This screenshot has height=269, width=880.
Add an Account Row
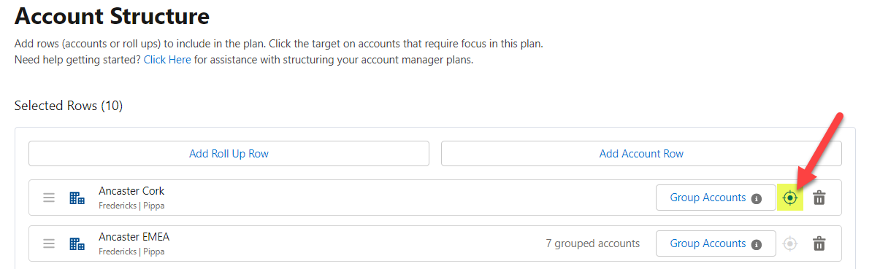coord(641,154)
